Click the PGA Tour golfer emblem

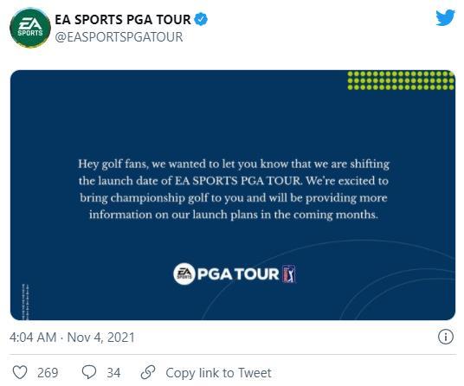pos(289,273)
